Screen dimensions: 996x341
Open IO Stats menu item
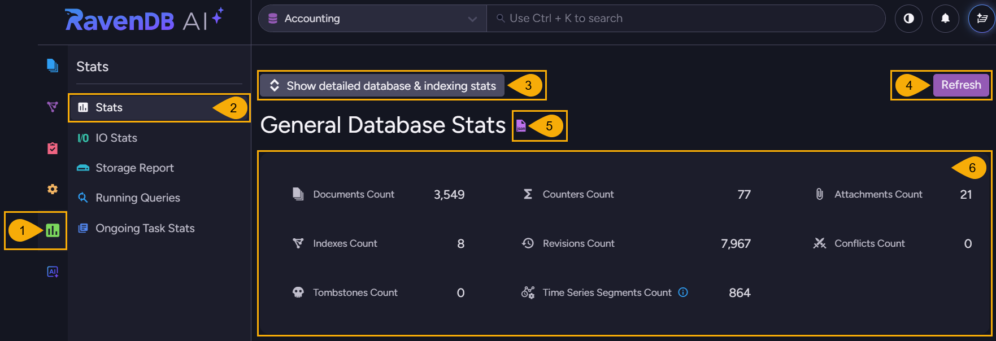[x=158, y=138]
